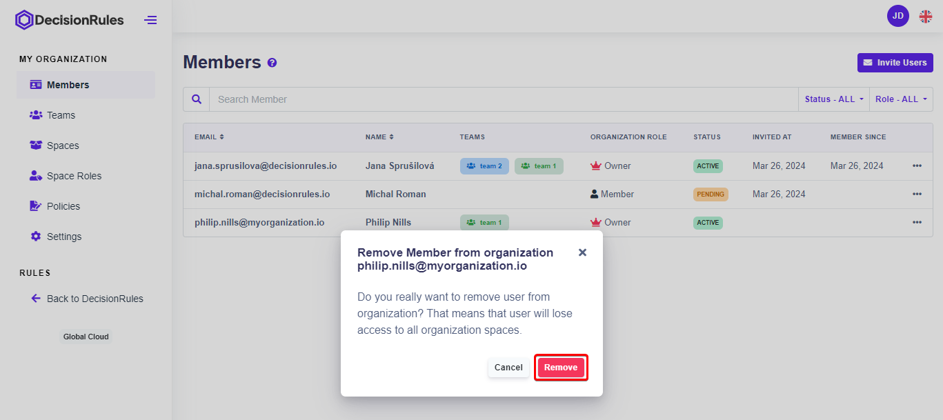The width and height of the screenshot is (943, 420).
Task: Click the search magnifier icon
Action: tap(197, 99)
